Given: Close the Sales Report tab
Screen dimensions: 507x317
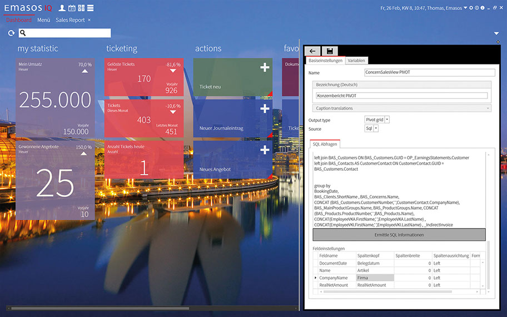Looking at the screenshot, I should pyautogui.click(x=90, y=20).
